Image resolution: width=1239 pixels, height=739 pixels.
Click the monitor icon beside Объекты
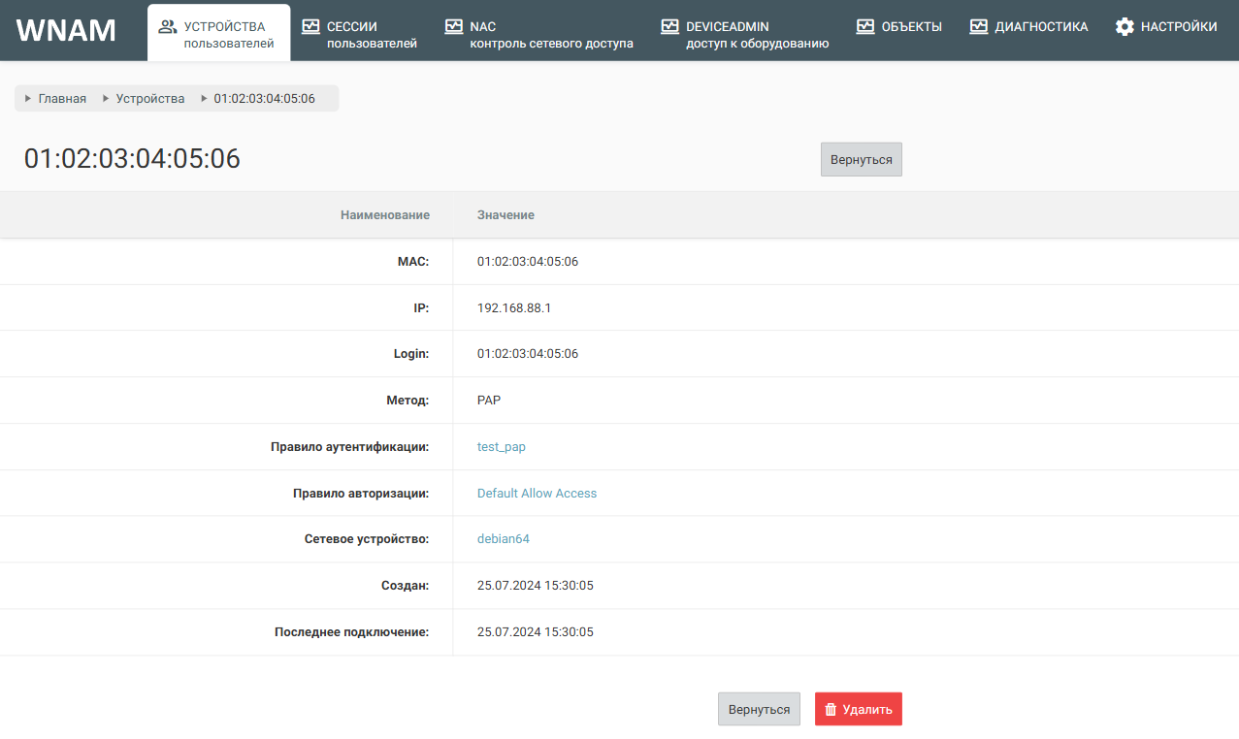865,27
